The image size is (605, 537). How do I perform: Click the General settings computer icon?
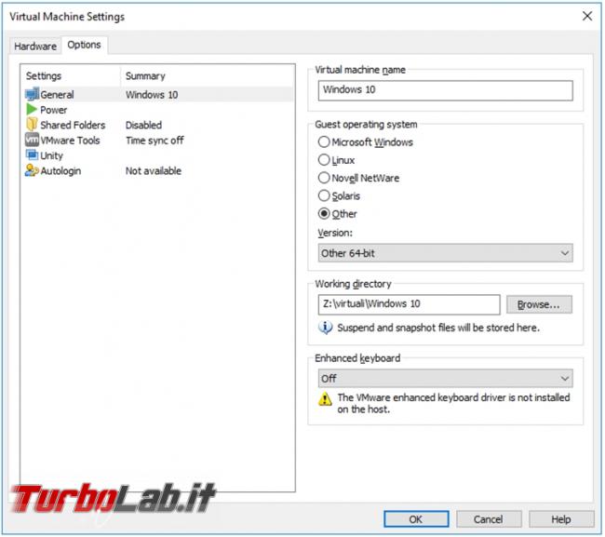[32, 94]
